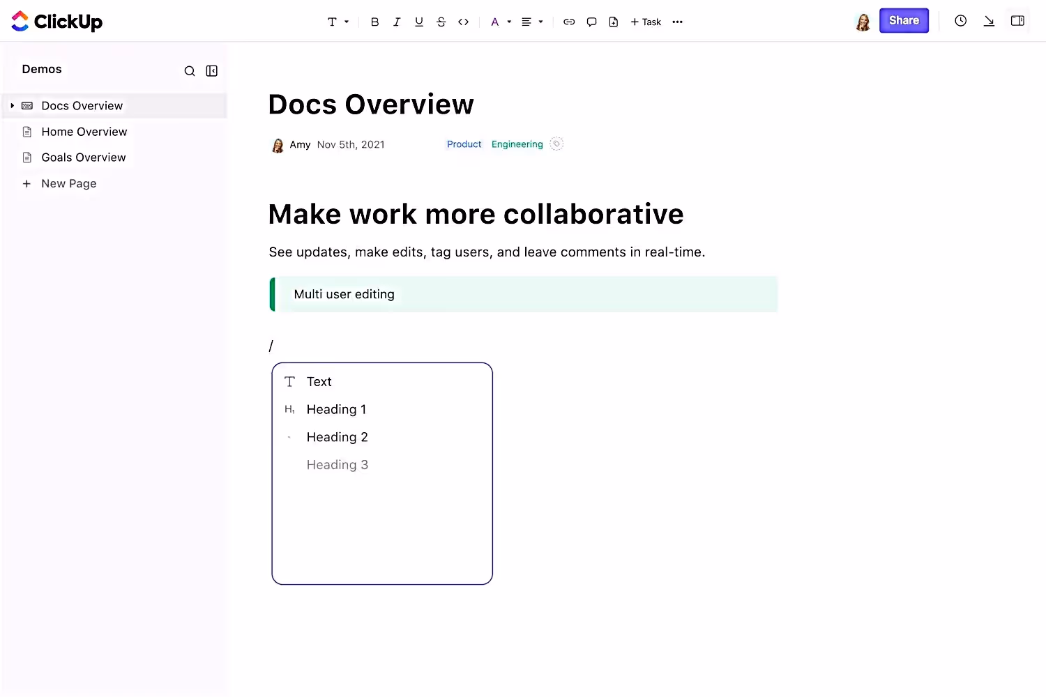Open document history with the clock icon
Screen dimensions: 1046x697
pyautogui.click(x=960, y=20)
